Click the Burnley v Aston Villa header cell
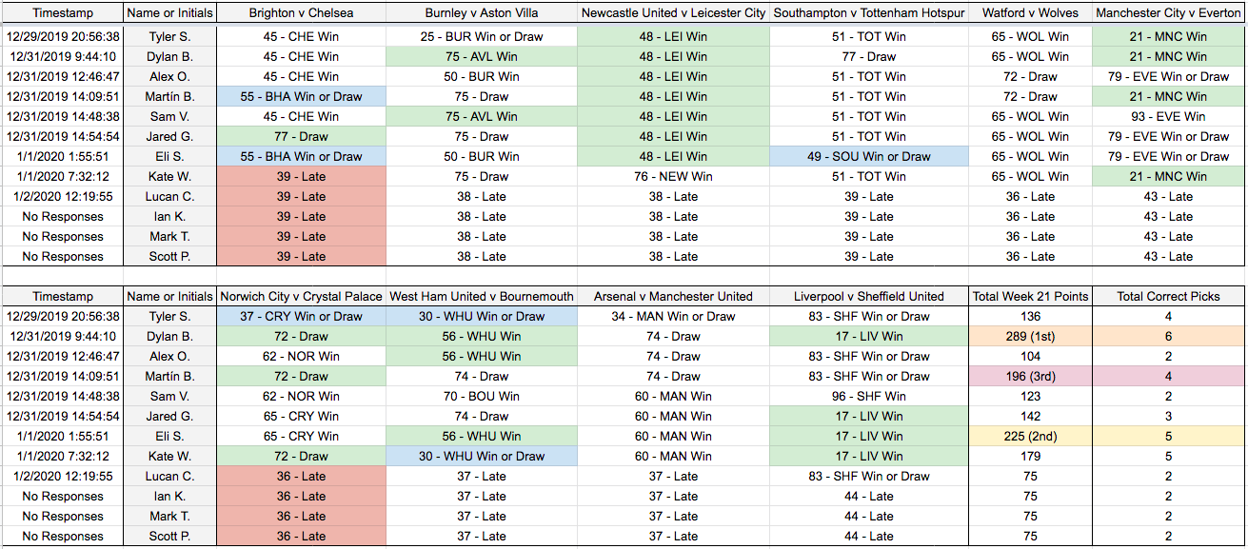The image size is (1248, 549). [482, 13]
